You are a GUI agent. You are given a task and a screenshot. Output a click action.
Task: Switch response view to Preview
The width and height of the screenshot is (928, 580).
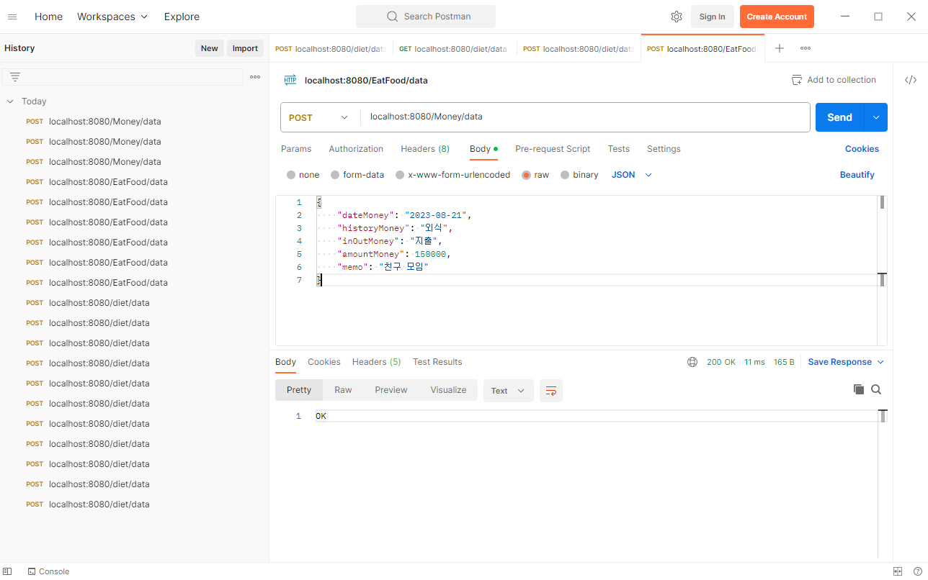(391, 390)
